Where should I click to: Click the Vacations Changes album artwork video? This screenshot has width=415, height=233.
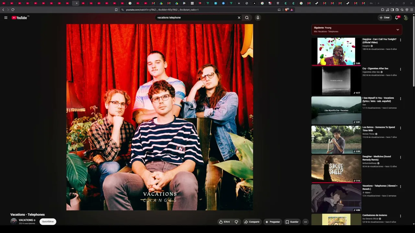point(160,117)
